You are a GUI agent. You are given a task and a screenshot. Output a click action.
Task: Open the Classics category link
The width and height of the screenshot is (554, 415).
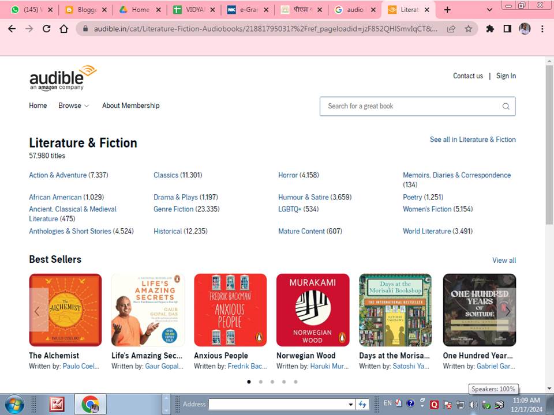click(166, 175)
